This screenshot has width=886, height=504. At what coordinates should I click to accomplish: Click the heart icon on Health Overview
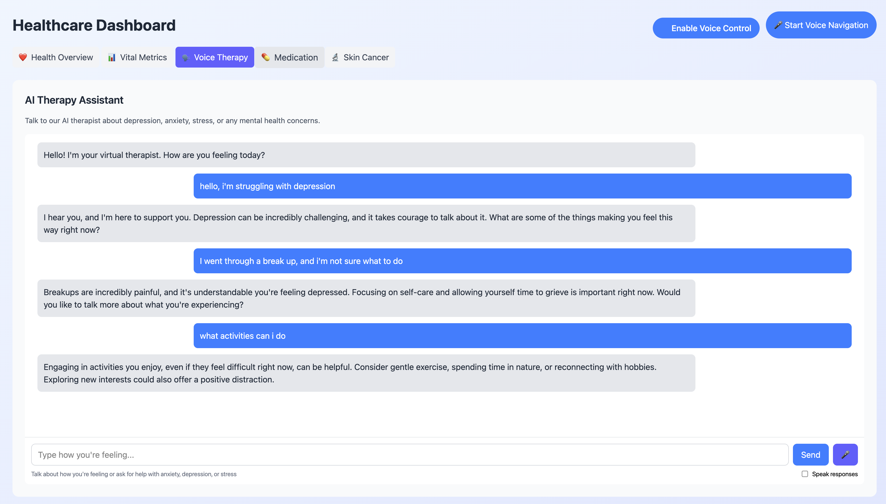(x=23, y=57)
